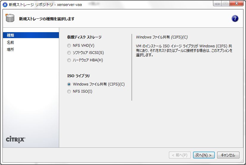Click the 次へ(N) > button
246x165 pixels.
click(x=204, y=155)
